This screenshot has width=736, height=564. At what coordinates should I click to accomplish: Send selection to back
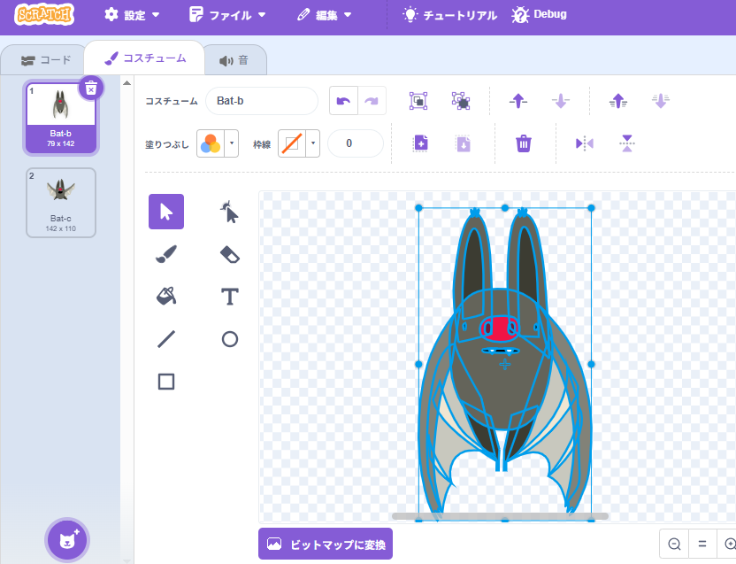(x=661, y=101)
